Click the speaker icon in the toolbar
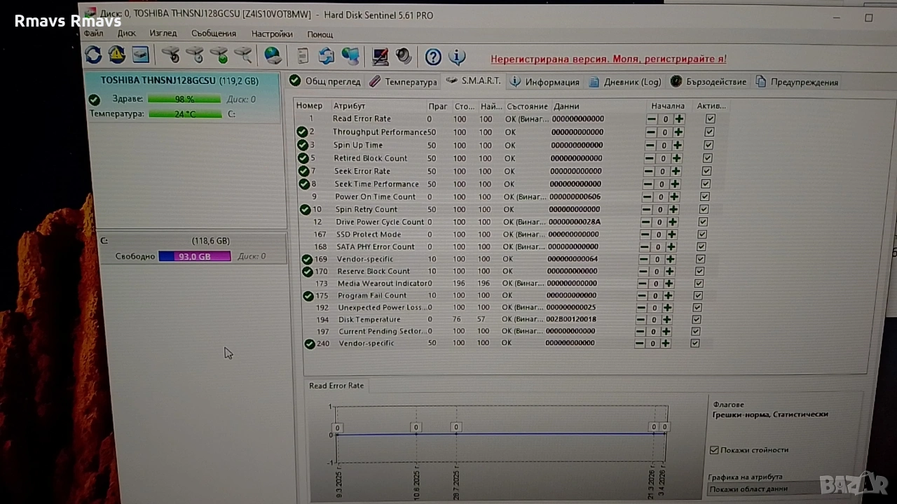897x504 pixels. pyautogui.click(x=404, y=56)
